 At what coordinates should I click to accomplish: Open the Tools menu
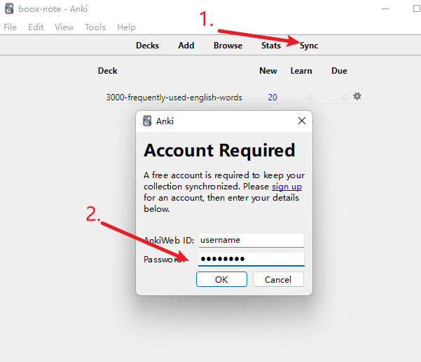click(x=95, y=27)
